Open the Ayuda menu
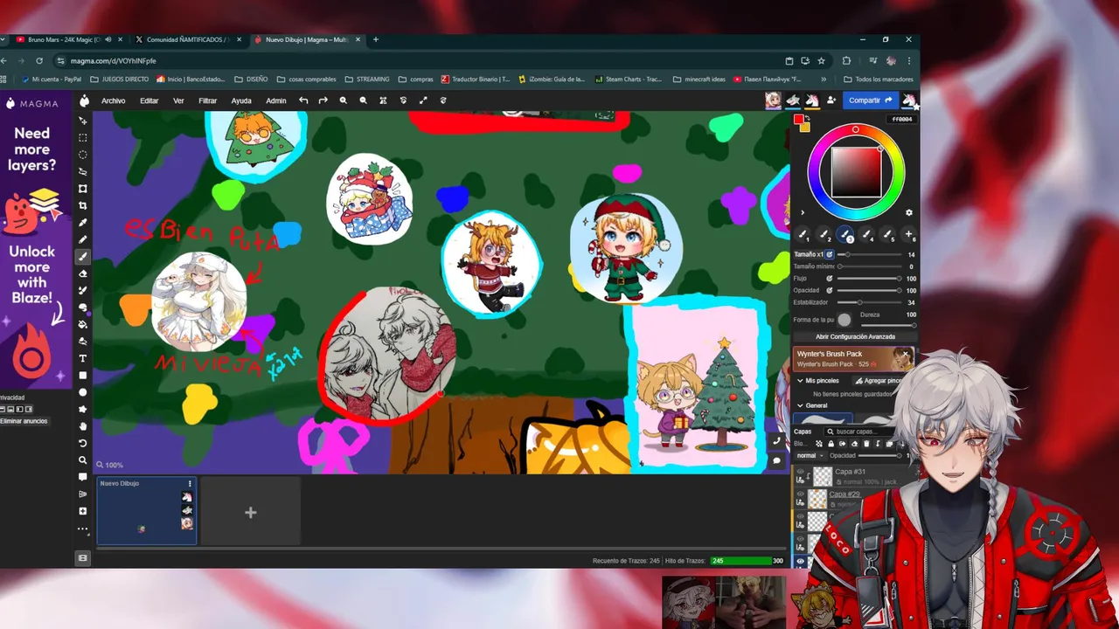 pyautogui.click(x=241, y=100)
